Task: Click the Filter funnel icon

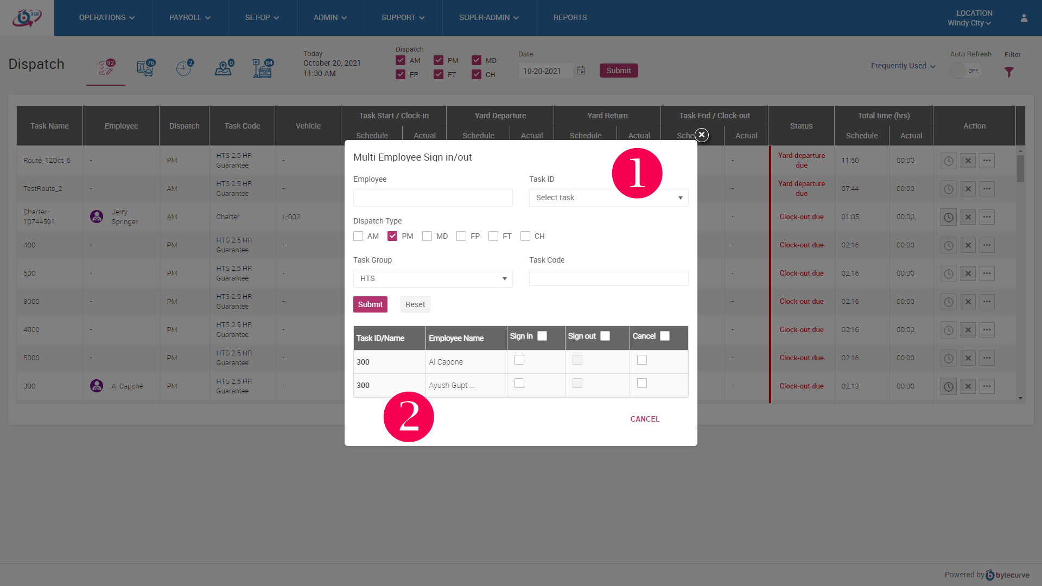Action: pyautogui.click(x=1009, y=72)
